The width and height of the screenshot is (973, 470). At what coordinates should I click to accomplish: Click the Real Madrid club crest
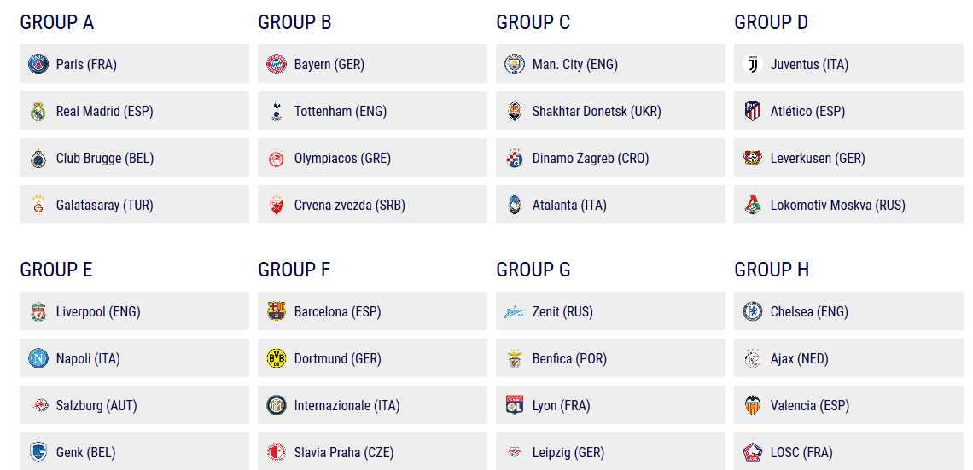tap(38, 111)
